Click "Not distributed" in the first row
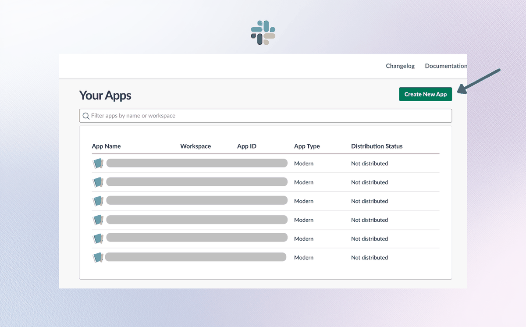Viewport: 526px width, 327px height. pyautogui.click(x=370, y=163)
